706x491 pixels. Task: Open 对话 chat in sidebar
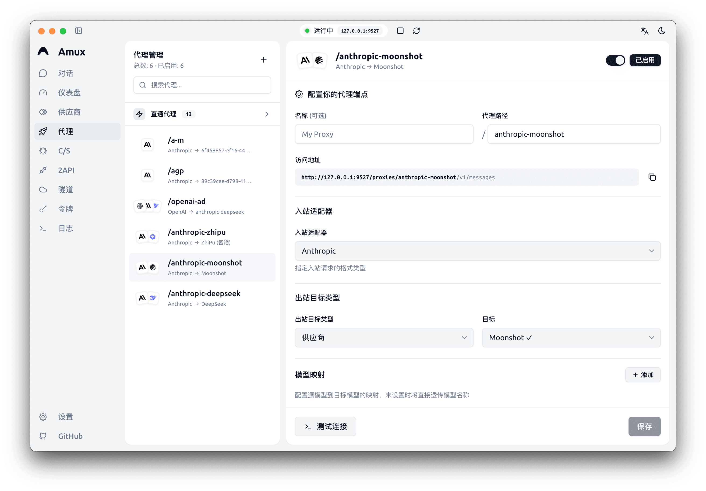point(77,73)
